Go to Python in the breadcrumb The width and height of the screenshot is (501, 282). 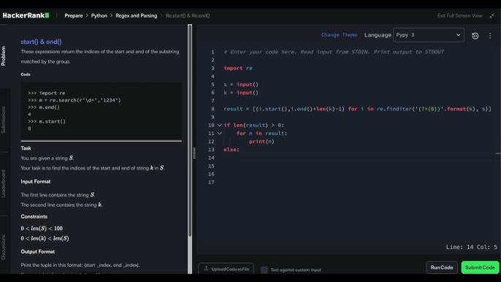tap(99, 15)
